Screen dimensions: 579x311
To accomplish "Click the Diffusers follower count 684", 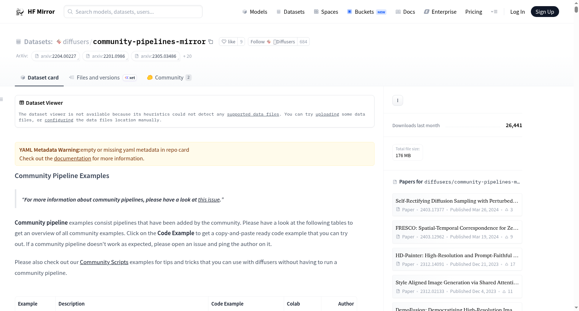I will click(303, 42).
